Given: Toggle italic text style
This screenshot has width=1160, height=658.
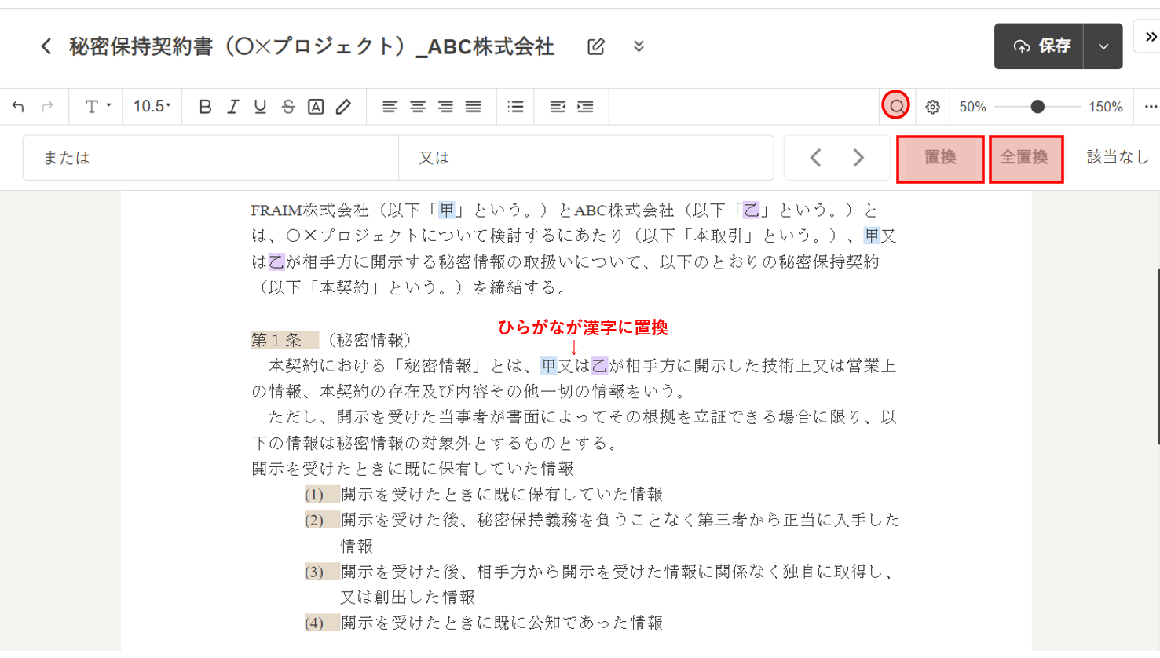Looking at the screenshot, I should 232,107.
